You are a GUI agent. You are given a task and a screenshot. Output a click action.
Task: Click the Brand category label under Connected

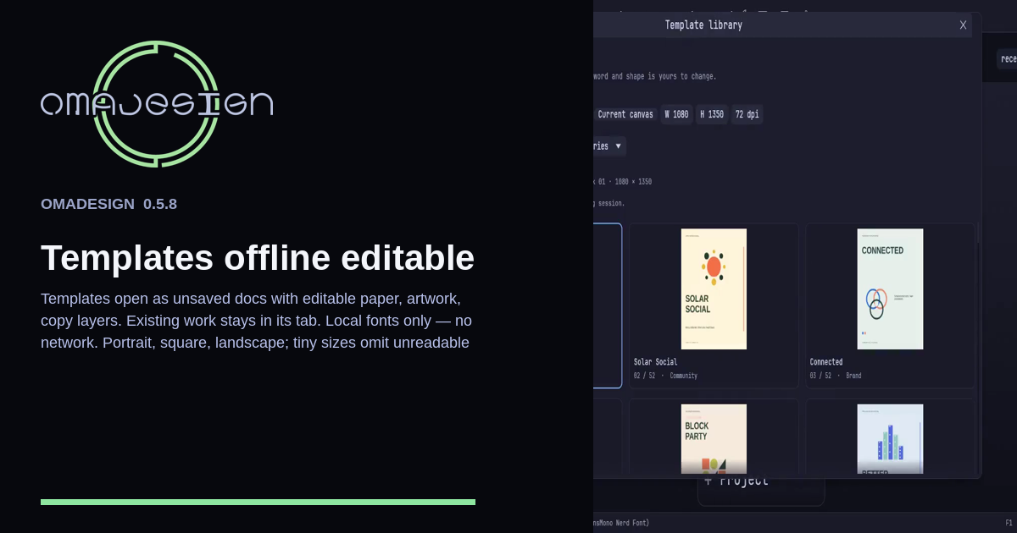click(853, 376)
